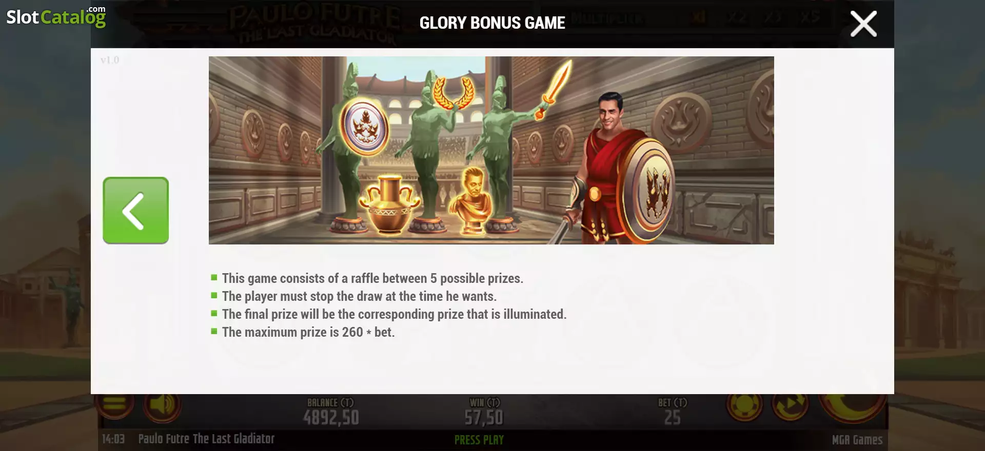Close the Glory Bonus Game help panel
The image size is (985, 451).
(x=863, y=24)
